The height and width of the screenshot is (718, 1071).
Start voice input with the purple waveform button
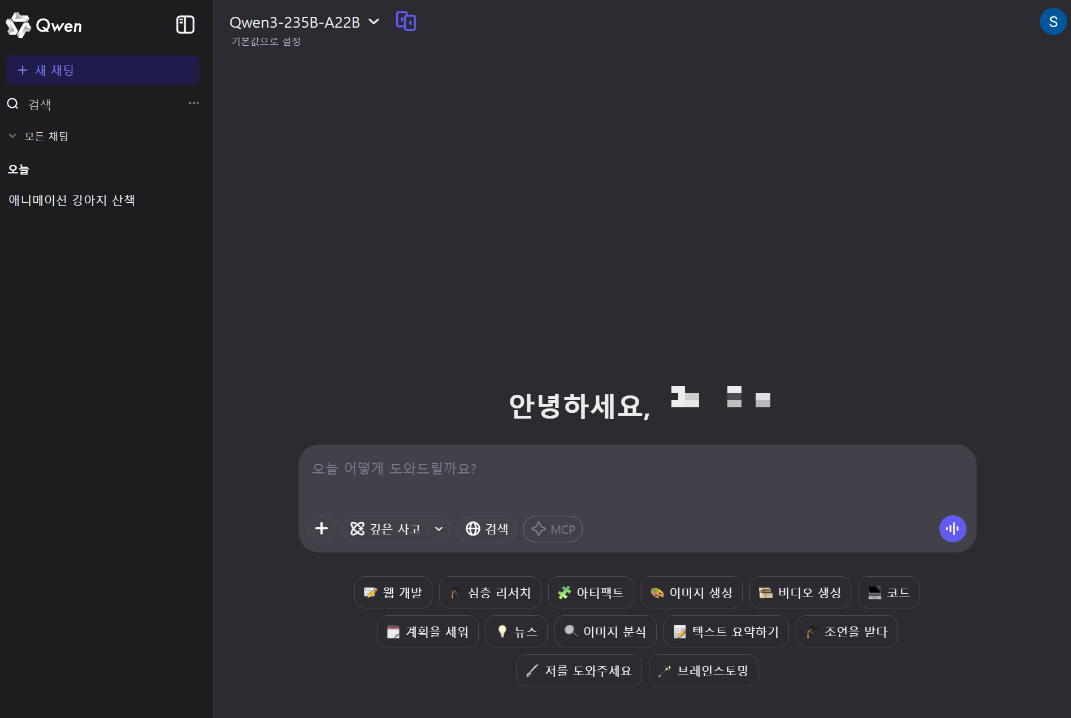pyautogui.click(x=952, y=529)
